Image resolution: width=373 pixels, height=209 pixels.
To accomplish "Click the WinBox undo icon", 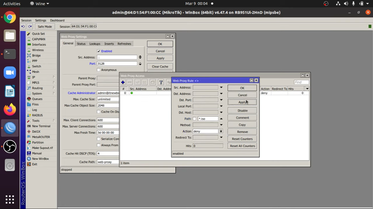I will tap(23, 26).
